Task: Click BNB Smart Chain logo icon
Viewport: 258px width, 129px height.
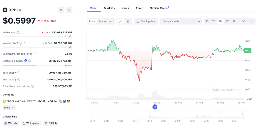Action: click(x=4, y=101)
